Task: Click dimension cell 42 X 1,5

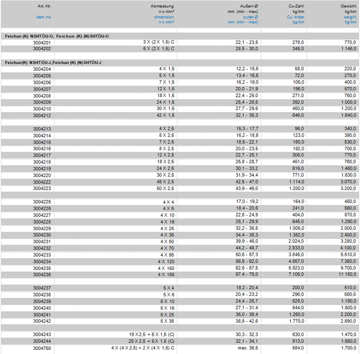Action: 165,115
